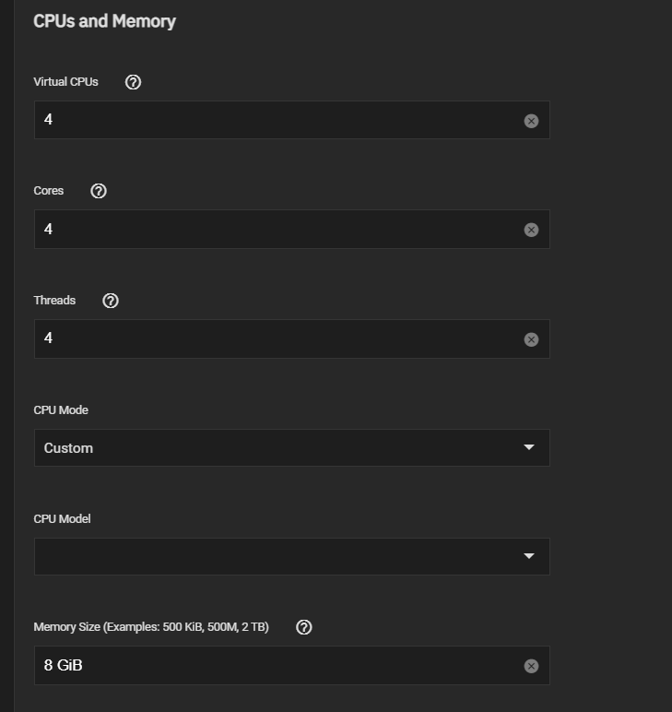View Memory Size help tooltip icon
This screenshot has height=712, width=672.
303,627
